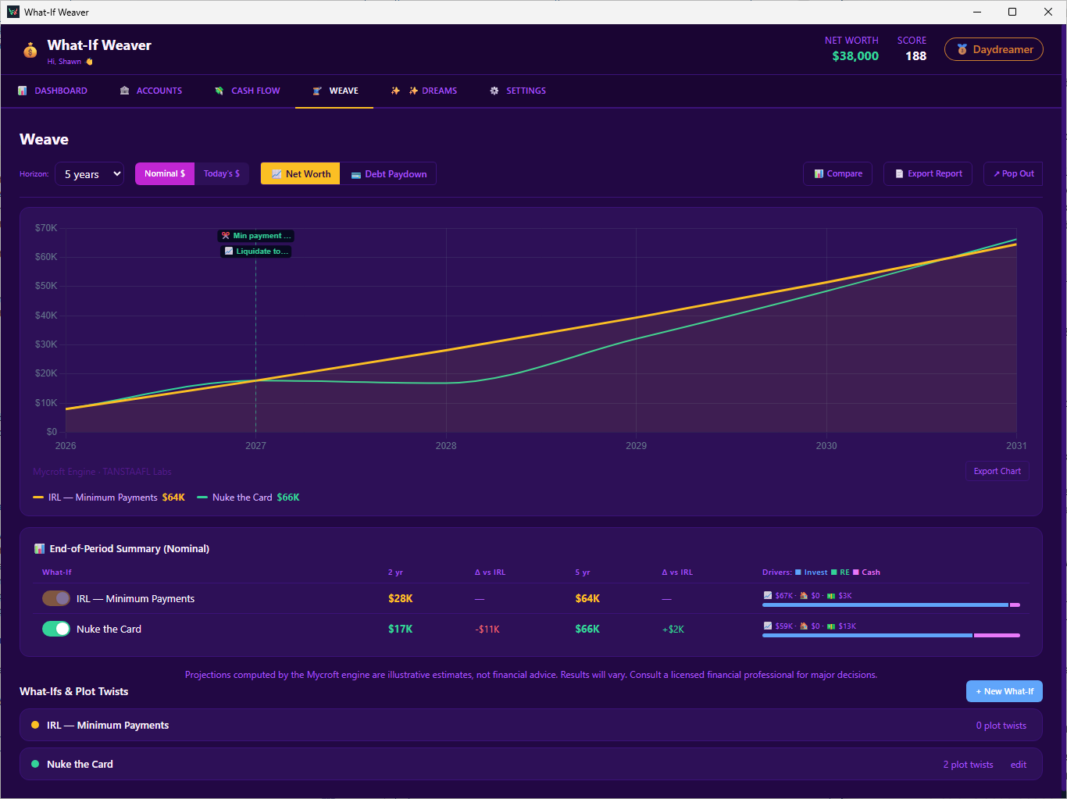The image size is (1067, 799).
Task: Click the medal icon in Daydreamer badge
Action: (962, 49)
